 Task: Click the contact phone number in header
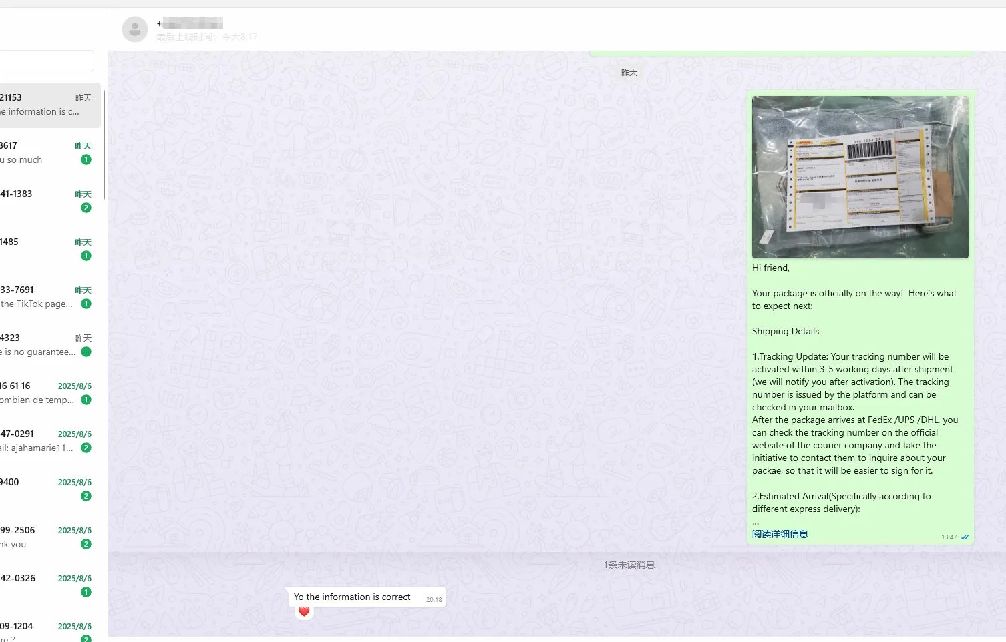pos(190,23)
